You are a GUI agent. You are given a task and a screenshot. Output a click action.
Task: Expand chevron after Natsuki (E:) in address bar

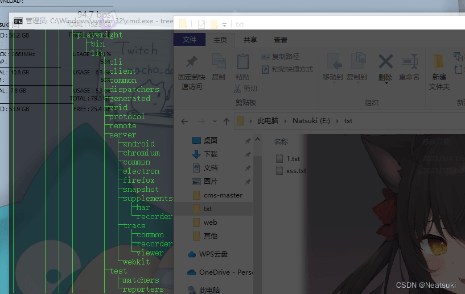coord(337,121)
